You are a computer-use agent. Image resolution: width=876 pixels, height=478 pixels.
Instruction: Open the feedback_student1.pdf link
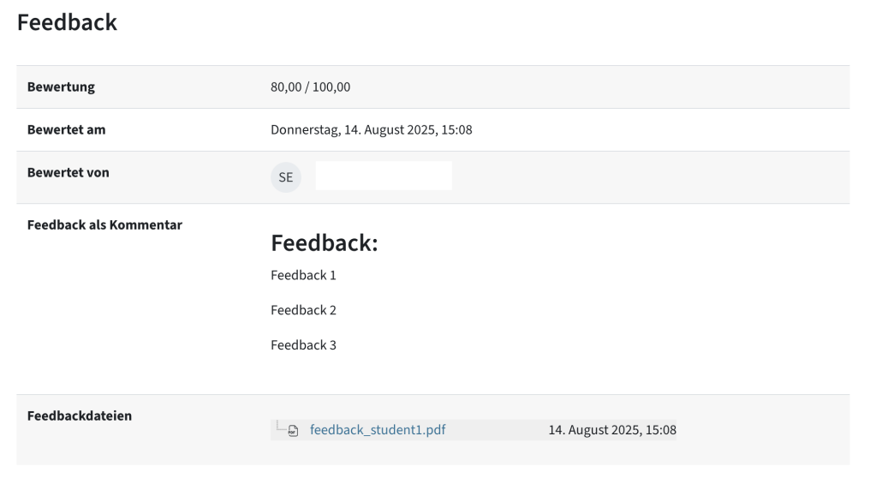tap(378, 429)
